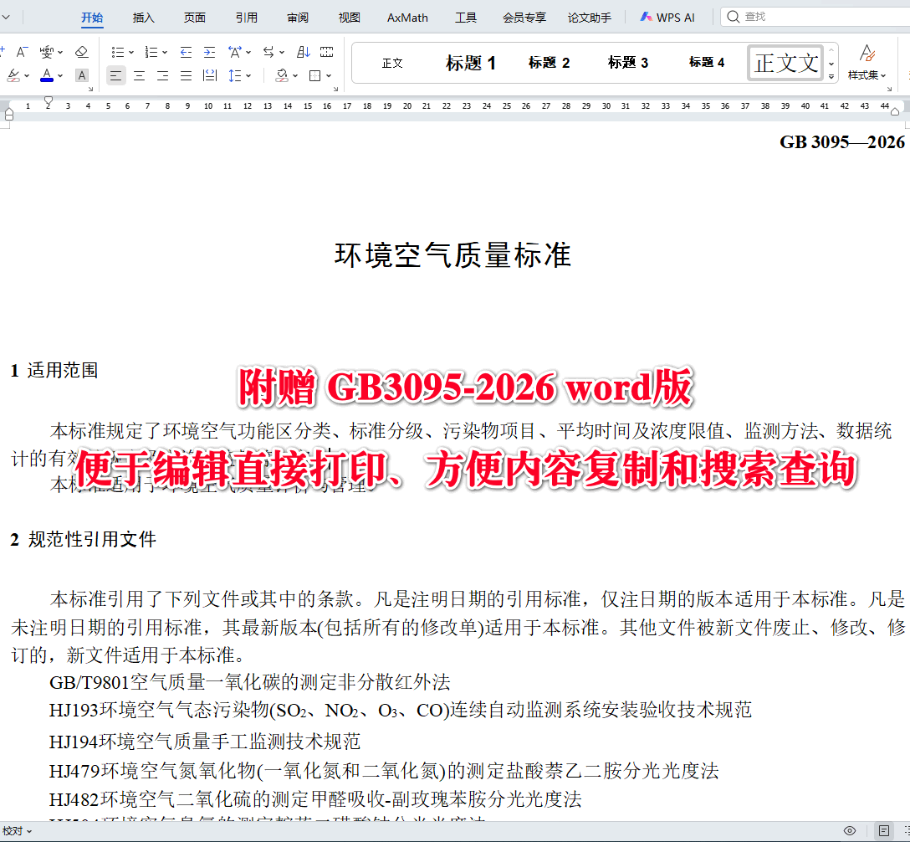Apply the 标题 1 style
The width and height of the screenshot is (910, 842).
click(471, 62)
